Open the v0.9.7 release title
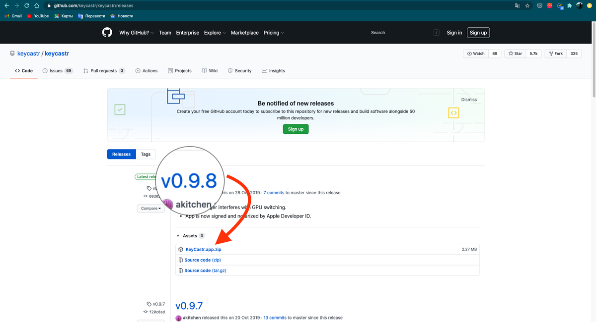The width and height of the screenshot is (596, 322). [x=189, y=306]
